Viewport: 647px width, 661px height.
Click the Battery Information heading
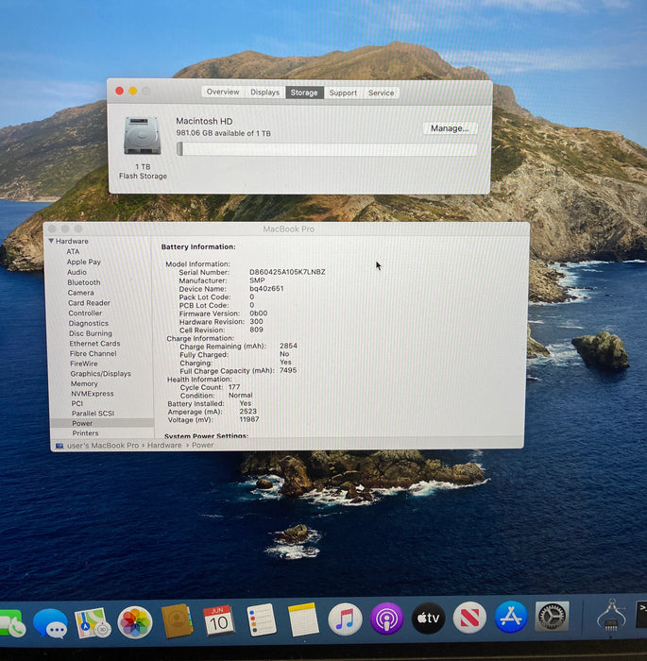198,246
